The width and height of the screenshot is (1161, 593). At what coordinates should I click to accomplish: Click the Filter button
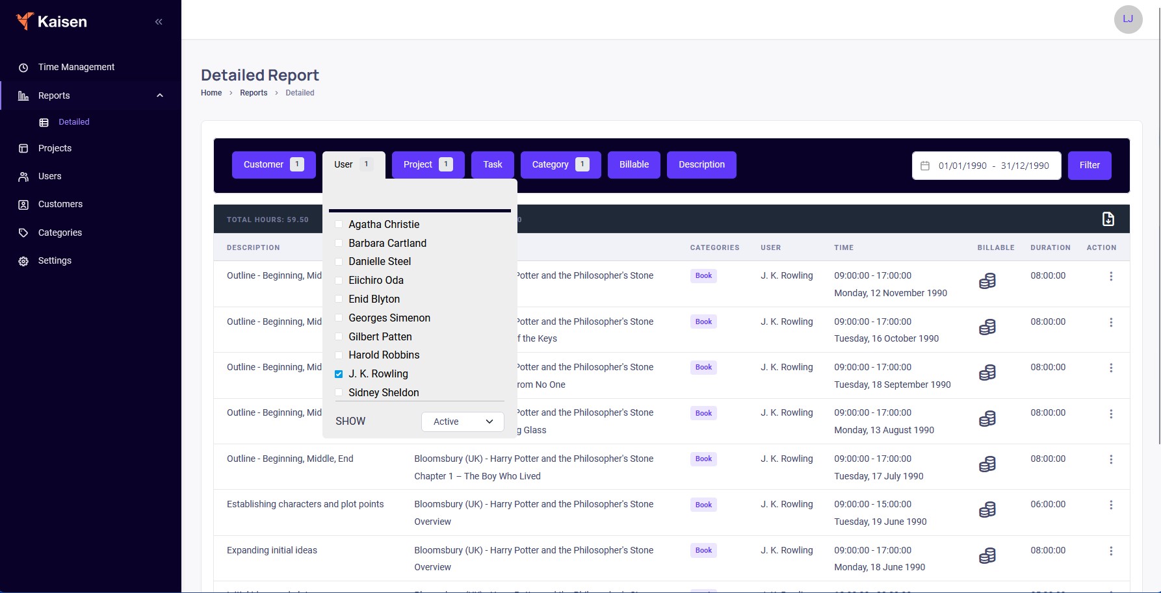point(1089,166)
